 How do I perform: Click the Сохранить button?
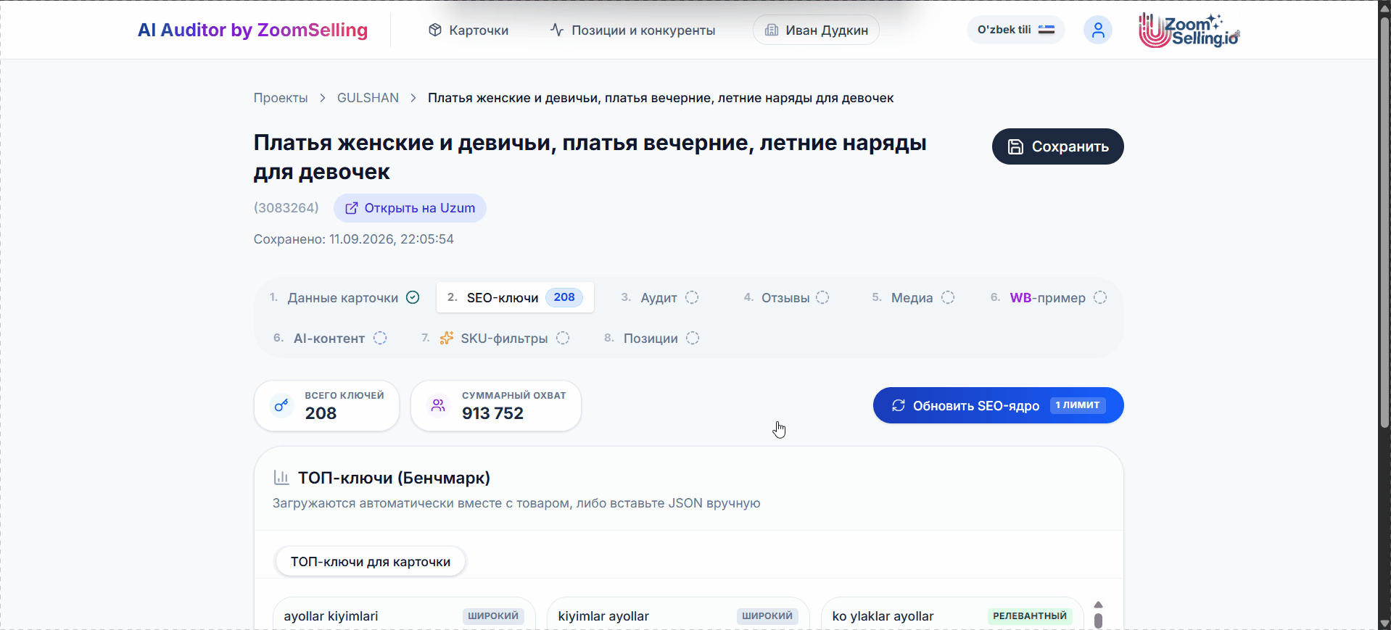point(1057,146)
